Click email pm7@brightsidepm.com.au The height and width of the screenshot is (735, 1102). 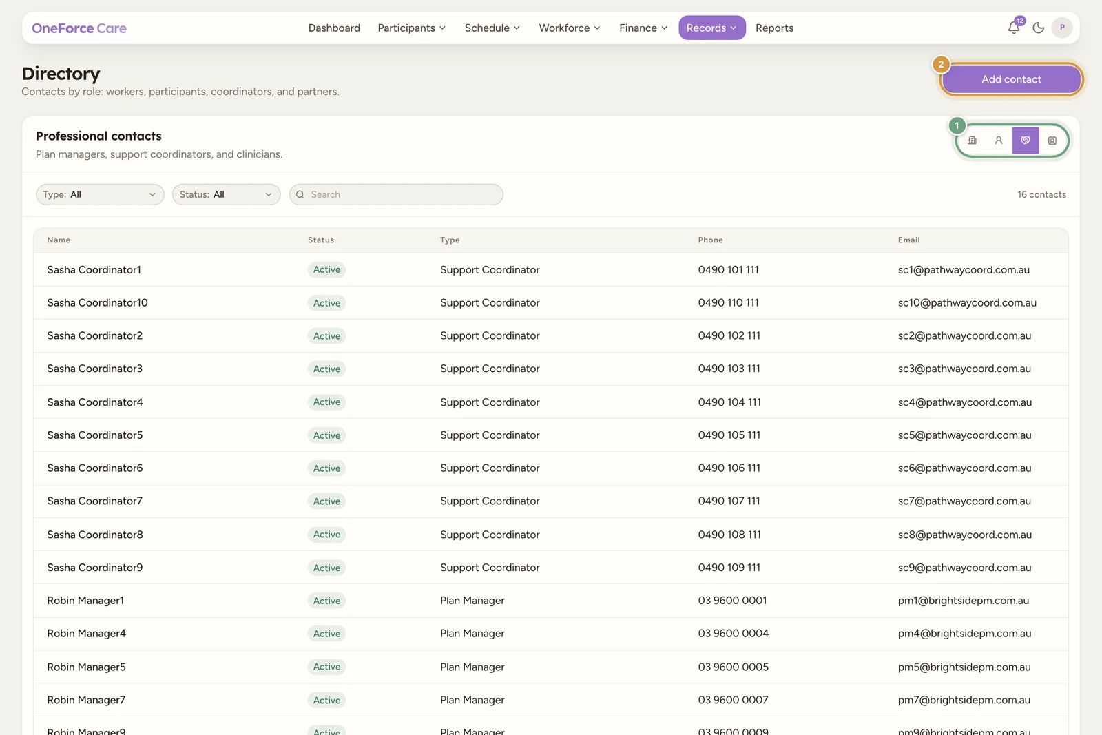964,700
